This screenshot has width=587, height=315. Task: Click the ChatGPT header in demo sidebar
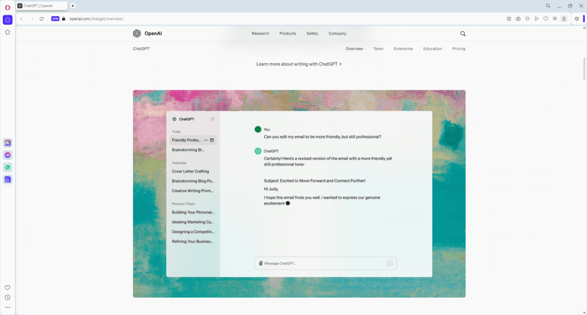pyautogui.click(x=183, y=119)
